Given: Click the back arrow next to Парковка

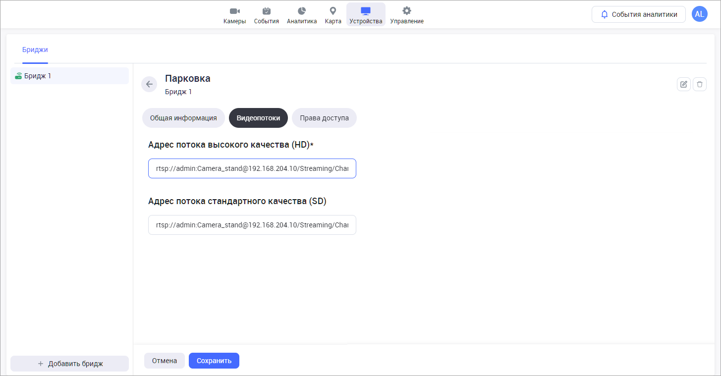Looking at the screenshot, I should click(x=149, y=84).
